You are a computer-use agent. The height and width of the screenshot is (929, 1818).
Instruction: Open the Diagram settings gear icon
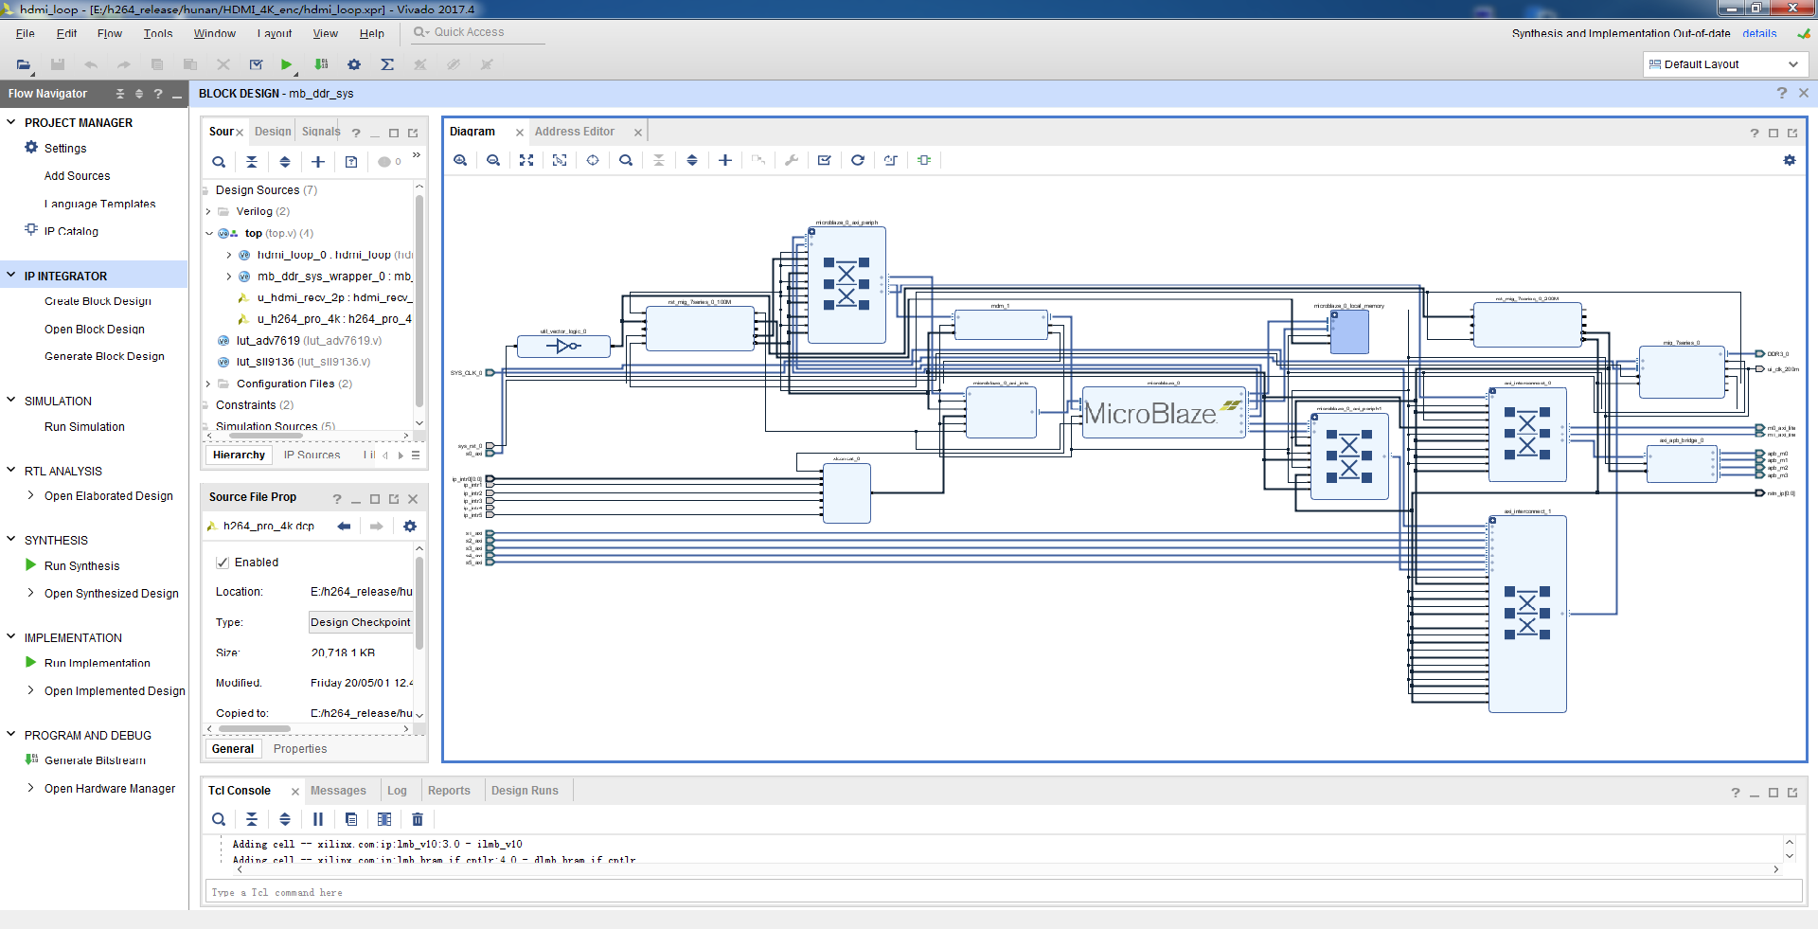[x=1790, y=160]
